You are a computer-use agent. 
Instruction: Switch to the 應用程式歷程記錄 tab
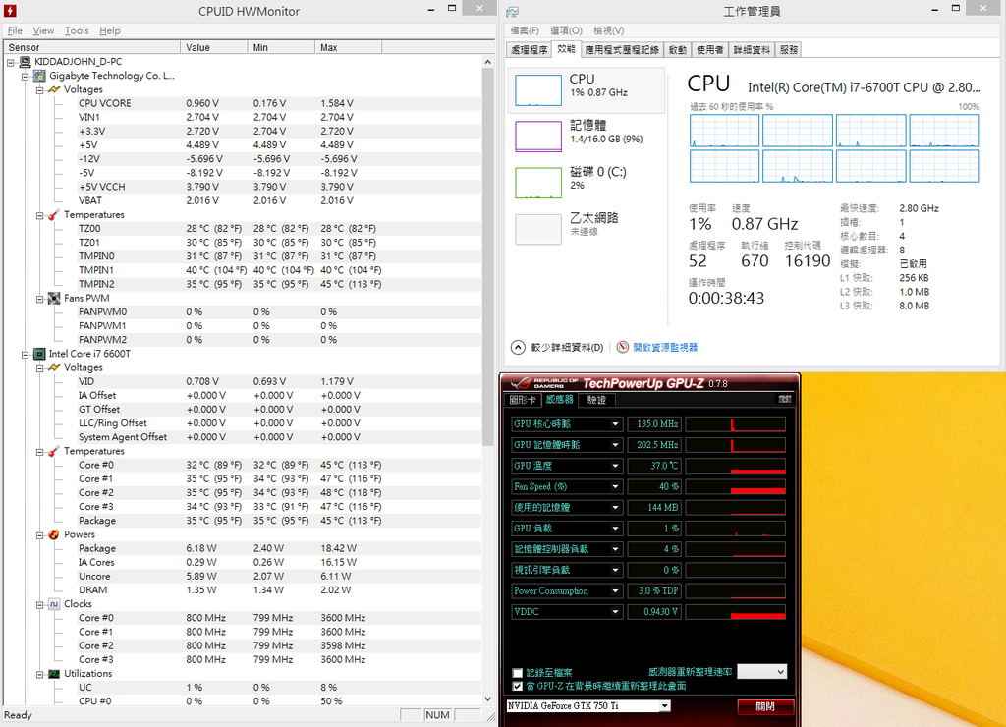pyautogui.click(x=622, y=50)
